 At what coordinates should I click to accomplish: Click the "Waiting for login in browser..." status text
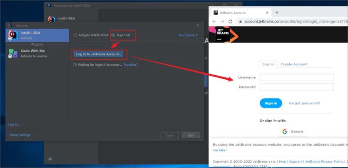coord(100,64)
